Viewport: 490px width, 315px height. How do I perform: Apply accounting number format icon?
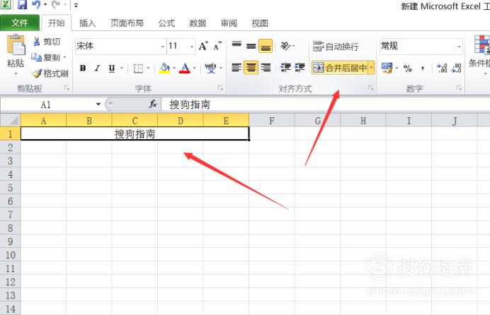click(x=387, y=68)
